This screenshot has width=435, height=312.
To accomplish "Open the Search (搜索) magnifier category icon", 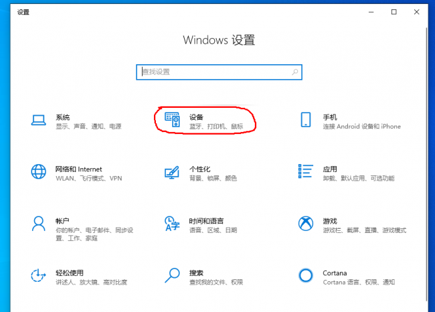I will [x=172, y=275].
